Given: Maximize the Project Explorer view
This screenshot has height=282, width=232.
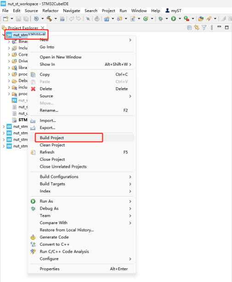Looking at the screenshot, I should (227, 28).
